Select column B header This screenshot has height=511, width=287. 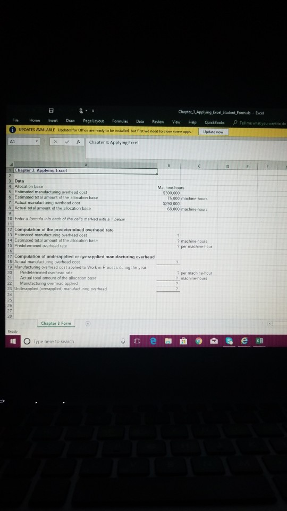point(168,166)
